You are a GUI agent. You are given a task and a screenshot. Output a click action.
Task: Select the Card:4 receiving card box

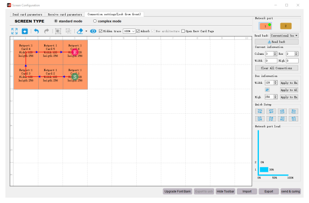[x=26, y=52]
